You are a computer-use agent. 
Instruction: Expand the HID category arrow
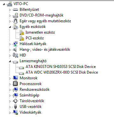tap(10, 56)
